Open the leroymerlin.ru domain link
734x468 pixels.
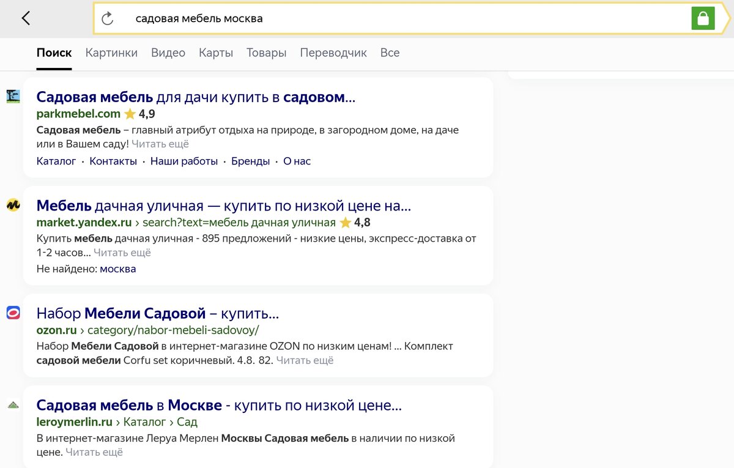[75, 422]
